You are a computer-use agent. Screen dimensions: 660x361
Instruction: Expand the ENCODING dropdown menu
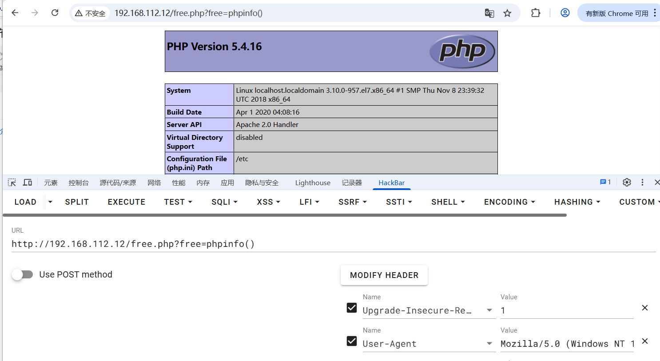click(509, 202)
